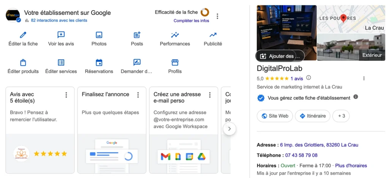Click the Google Calendar icon in Workspace card
Image resolution: width=389 pixels, height=178 pixels.
tap(190, 157)
